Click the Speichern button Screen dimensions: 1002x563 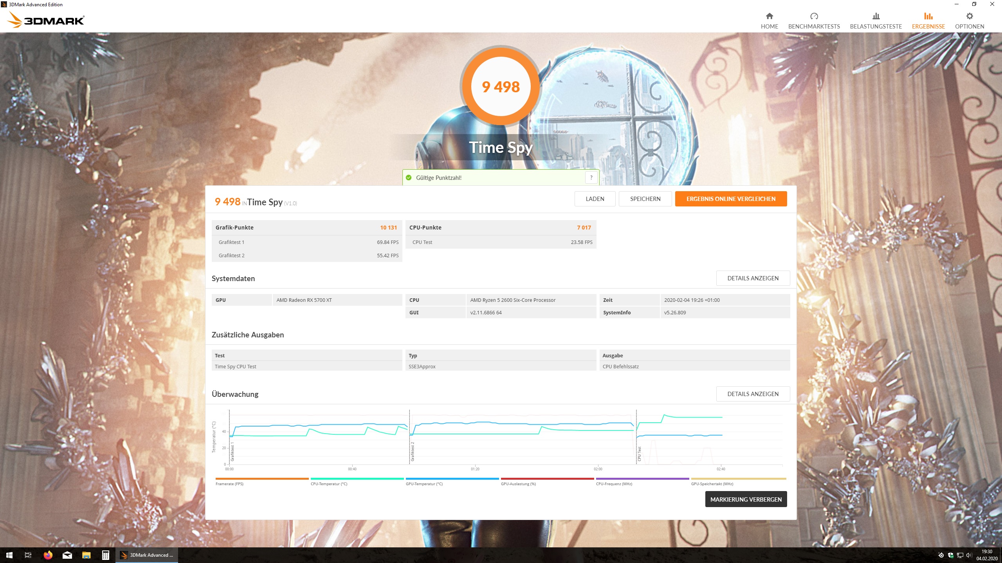coord(645,199)
